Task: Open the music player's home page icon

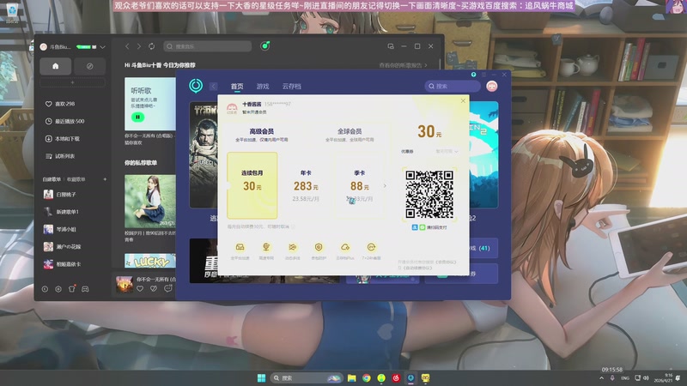Action: coord(55,66)
